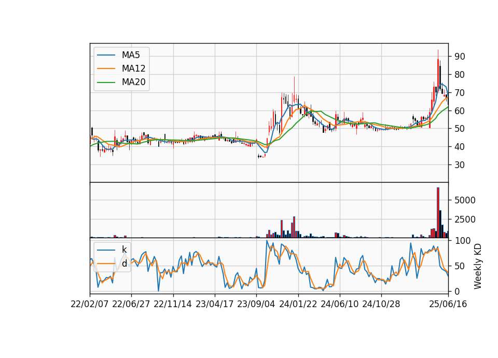Click the date label 22/06/27
This screenshot has width=498, height=358.
131,304
